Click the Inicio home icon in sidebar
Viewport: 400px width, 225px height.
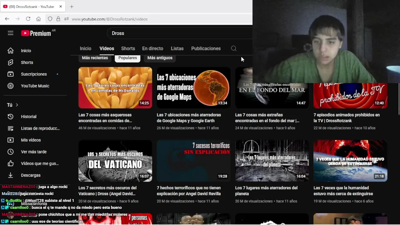[11, 51]
